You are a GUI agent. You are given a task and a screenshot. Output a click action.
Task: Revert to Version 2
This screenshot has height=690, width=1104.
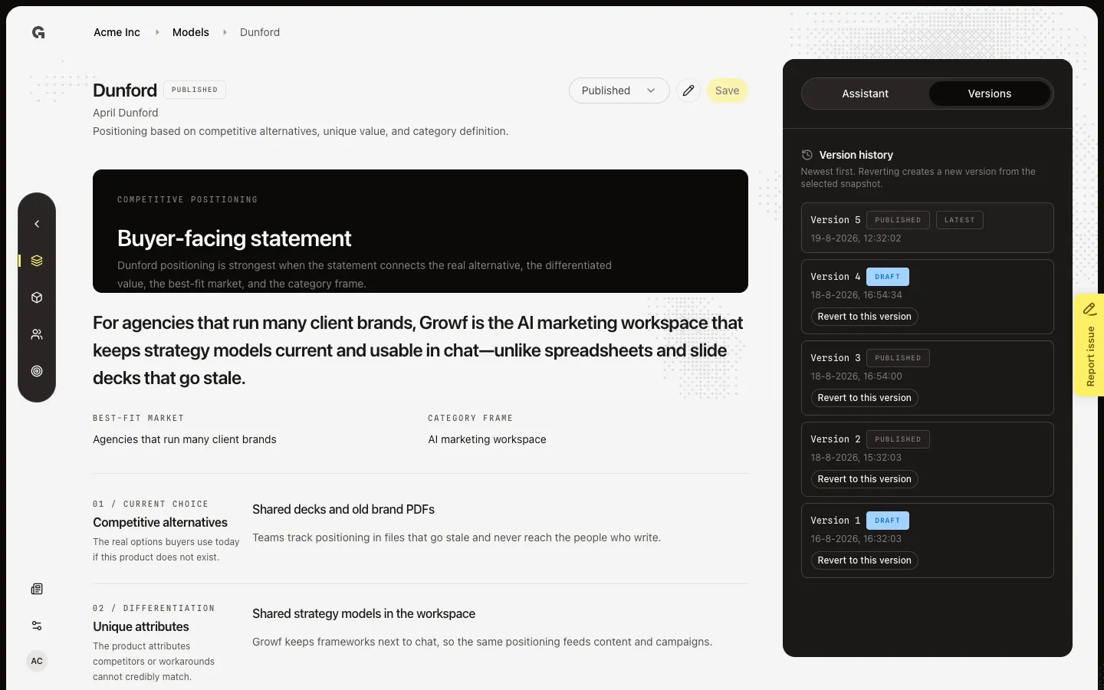pos(864,479)
